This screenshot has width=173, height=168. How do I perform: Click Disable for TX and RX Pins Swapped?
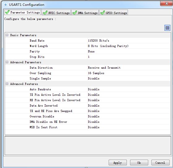(93, 111)
